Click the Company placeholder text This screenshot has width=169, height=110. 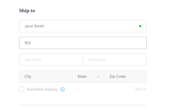97,60
